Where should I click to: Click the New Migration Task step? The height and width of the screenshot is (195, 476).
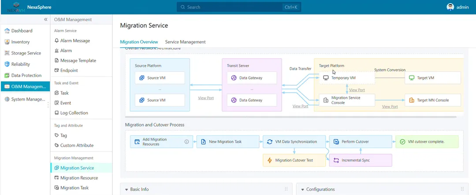click(x=228, y=142)
